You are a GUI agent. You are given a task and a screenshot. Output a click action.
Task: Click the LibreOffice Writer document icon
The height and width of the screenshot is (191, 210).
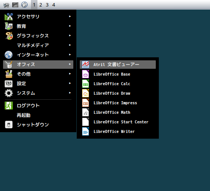[x=86, y=131]
